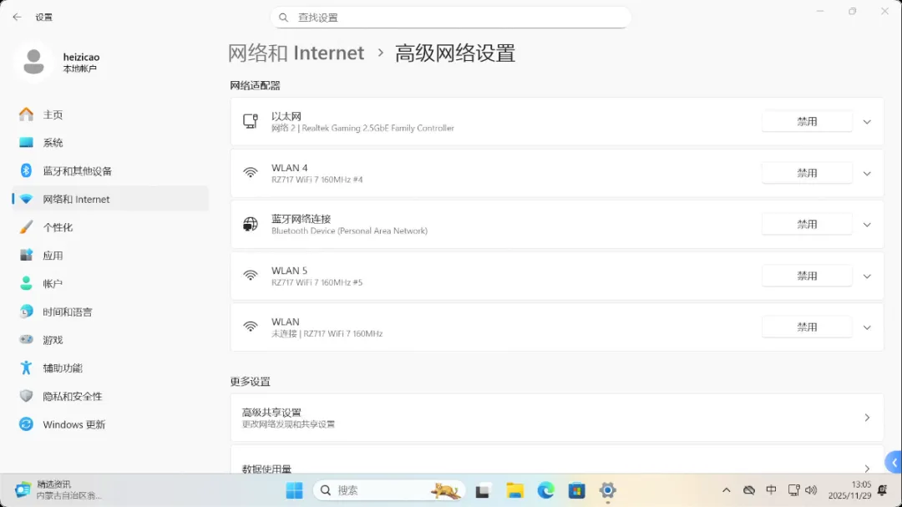902x507 pixels.
Task: Click the Windows Start button
Action: pos(295,490)
